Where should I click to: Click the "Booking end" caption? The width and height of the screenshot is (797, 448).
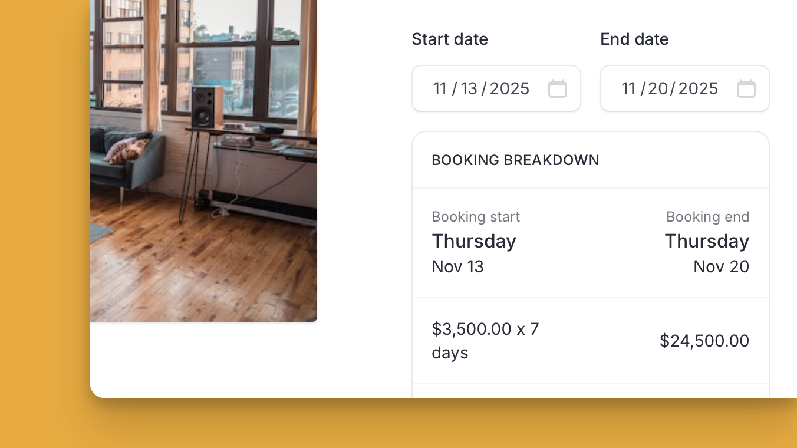707,217
